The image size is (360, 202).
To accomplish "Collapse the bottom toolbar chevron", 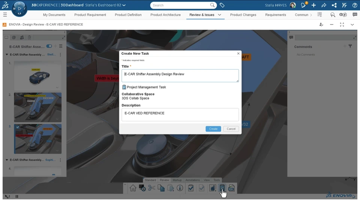I will 125,184.
